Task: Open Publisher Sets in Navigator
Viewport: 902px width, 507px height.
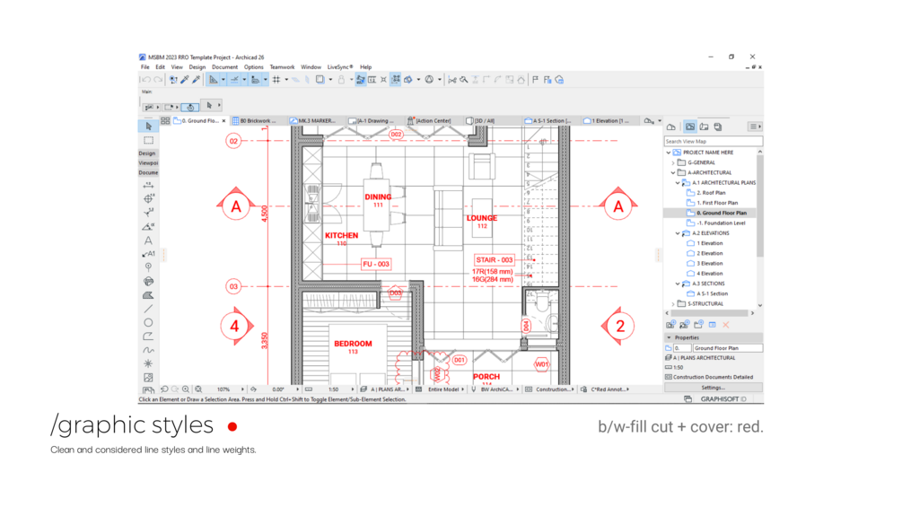Action: [718, 127]
